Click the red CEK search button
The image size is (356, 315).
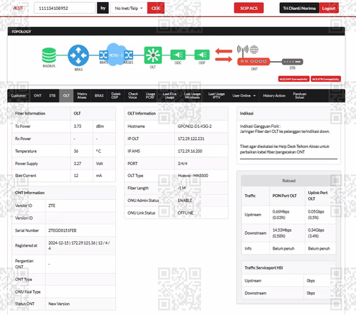click(156, 9)
